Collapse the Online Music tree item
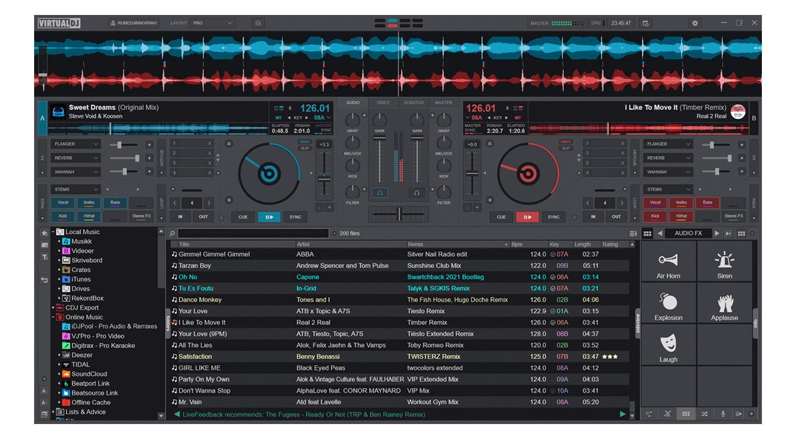The image size is (796, 439). pyautogui.click(x=54, y=317)
